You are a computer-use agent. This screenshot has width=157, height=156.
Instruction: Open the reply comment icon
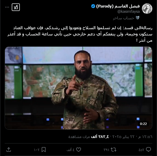coord(148,149)
